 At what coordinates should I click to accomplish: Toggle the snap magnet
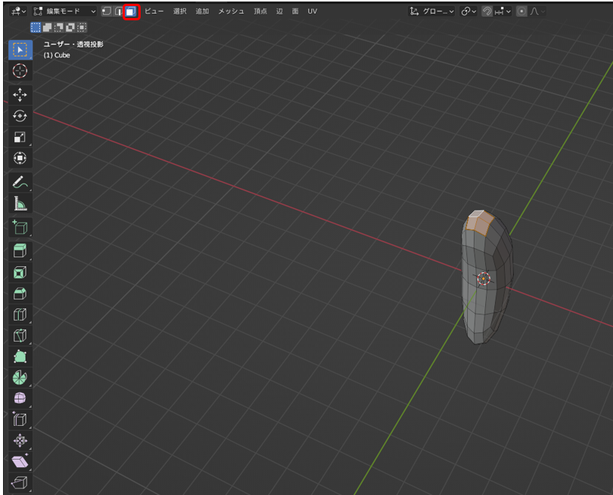[487, 11]
